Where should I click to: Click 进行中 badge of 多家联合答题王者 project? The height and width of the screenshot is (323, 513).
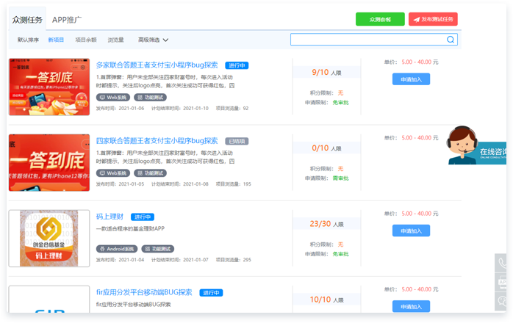click(x=237, y=65)
